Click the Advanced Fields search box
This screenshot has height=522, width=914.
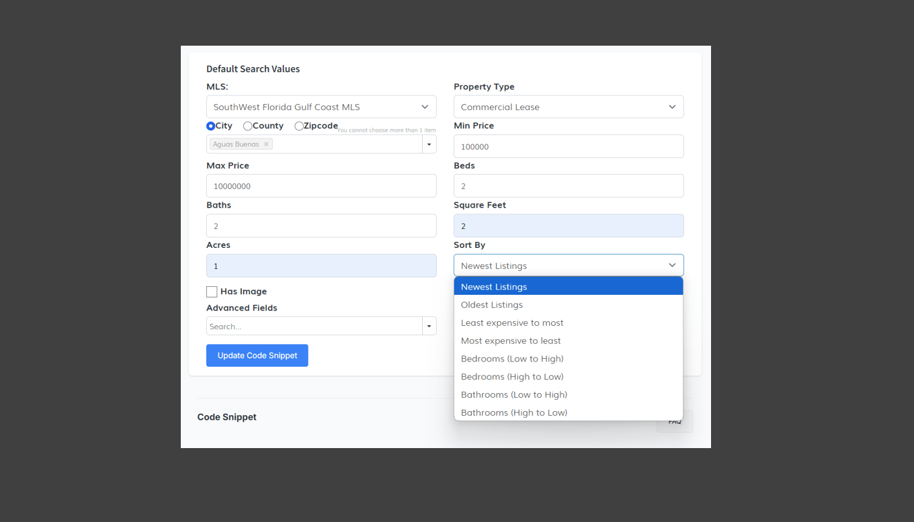tap(313, 327)
